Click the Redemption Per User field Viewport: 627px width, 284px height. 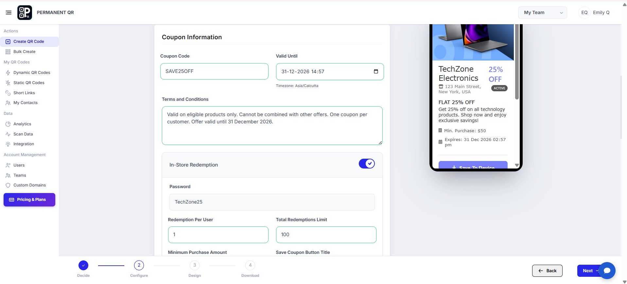coord(218,235)
